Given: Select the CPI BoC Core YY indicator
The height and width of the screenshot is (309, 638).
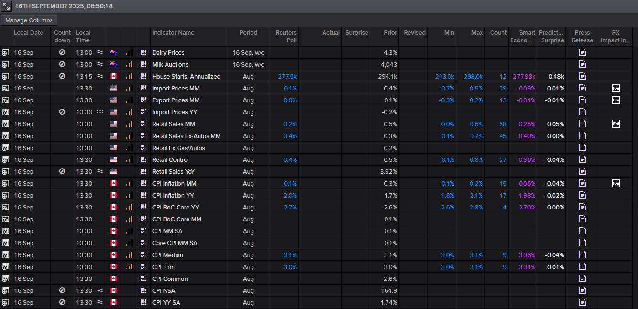Looking at the screenshot, I should pos(175,207).
